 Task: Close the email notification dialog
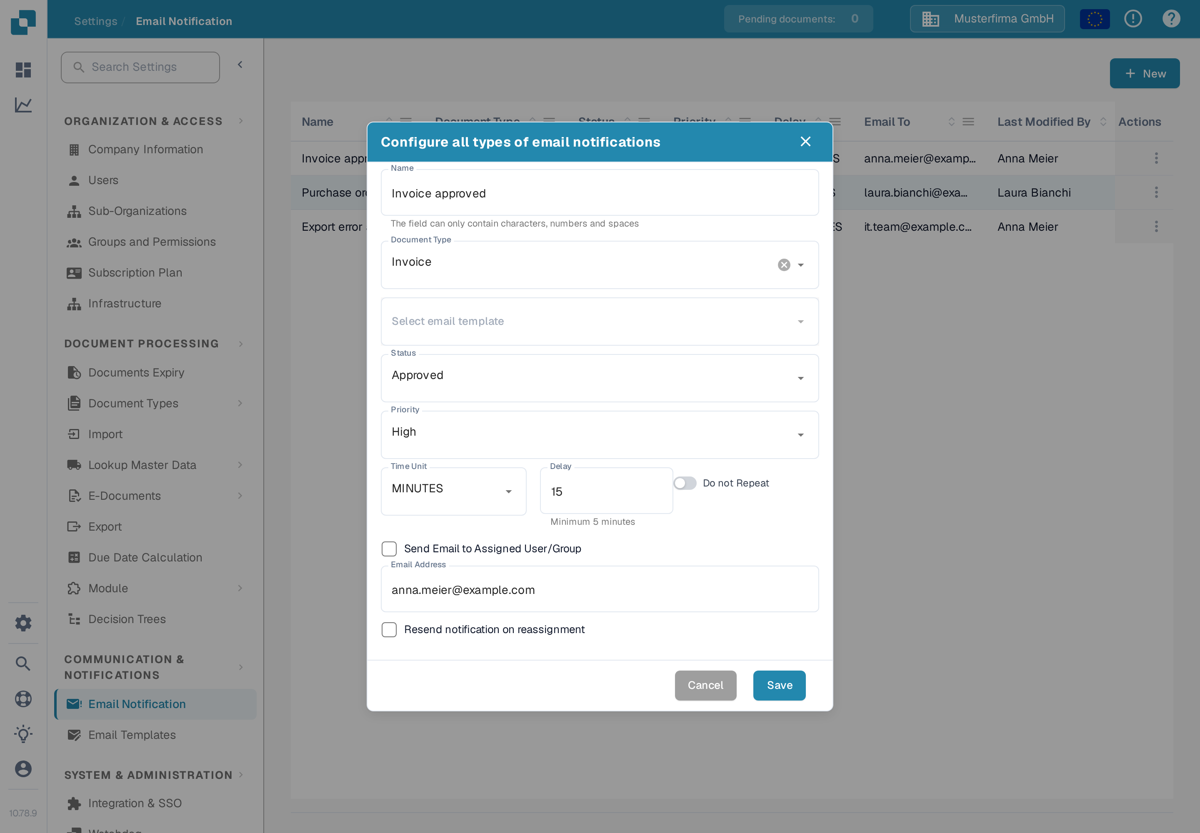pos(805,142)
